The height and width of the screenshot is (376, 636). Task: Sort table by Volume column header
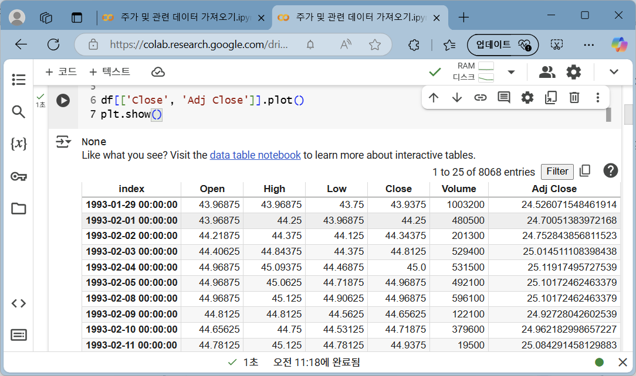[x=459, y=189]
